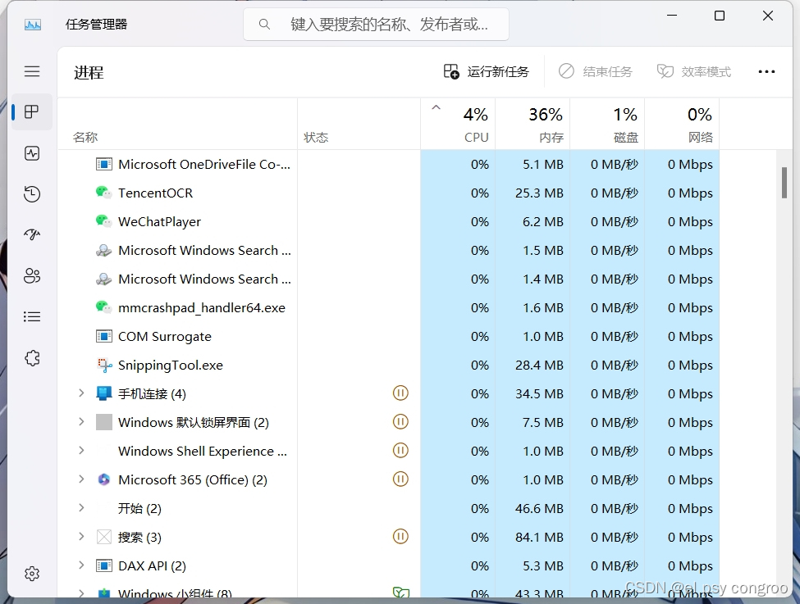The height and width of the screenshot is (604, 800).
Task: Sort processes by 网络 column header
Action: [682, 124]
